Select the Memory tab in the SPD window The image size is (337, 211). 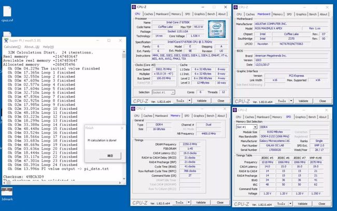[x=277, y=117]
